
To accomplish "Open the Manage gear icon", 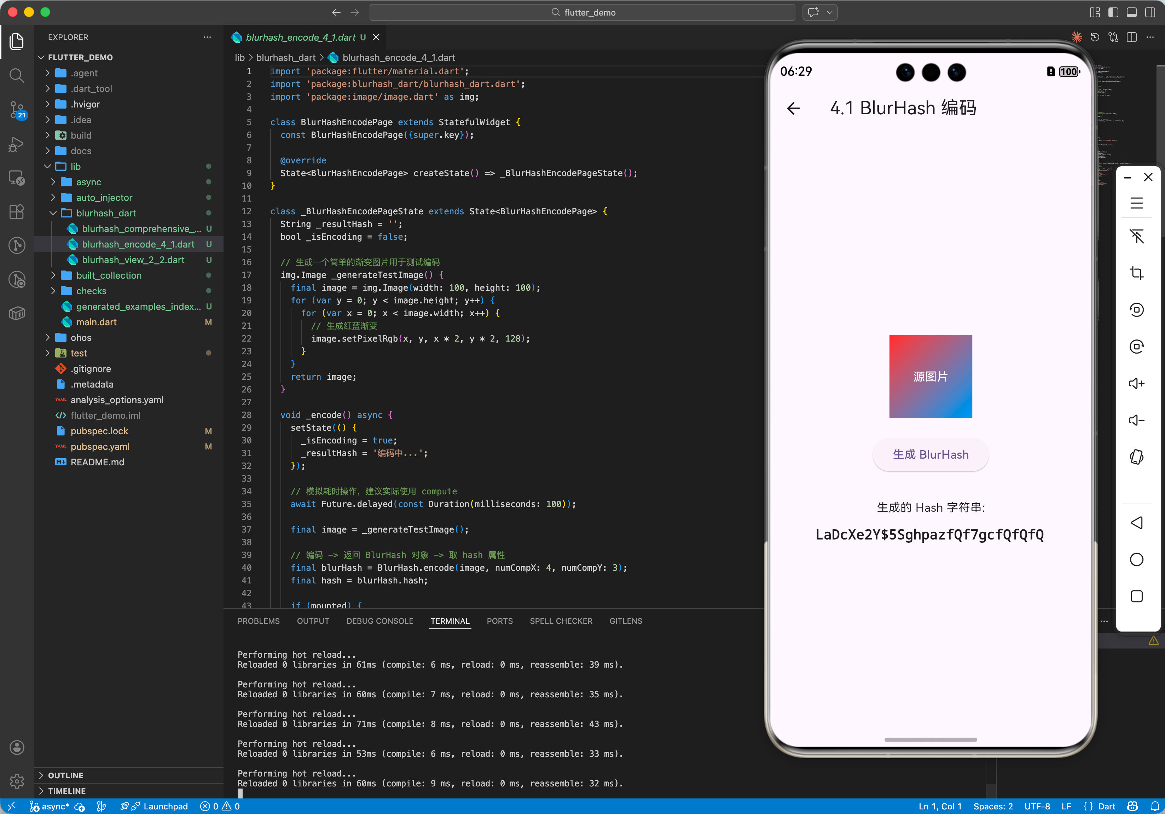I will coord(17,781).
